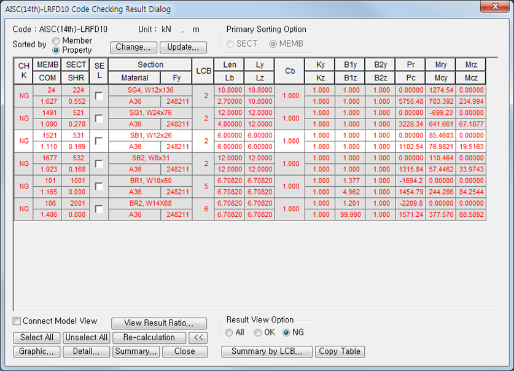Open View Result Ratio dialog
The height and width of the screenshot is (371, 514).
click(x=159, y=323)
